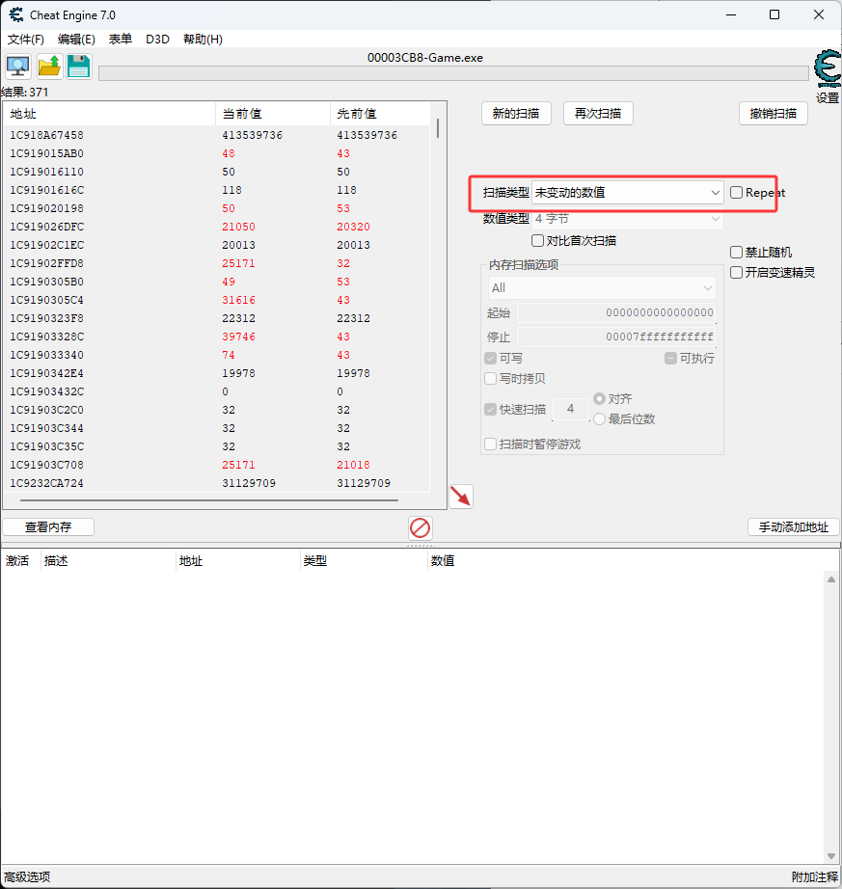Click the open file folder icon
Image resolution: width=842 pixels, height=889 pixels.
[49, 67]
